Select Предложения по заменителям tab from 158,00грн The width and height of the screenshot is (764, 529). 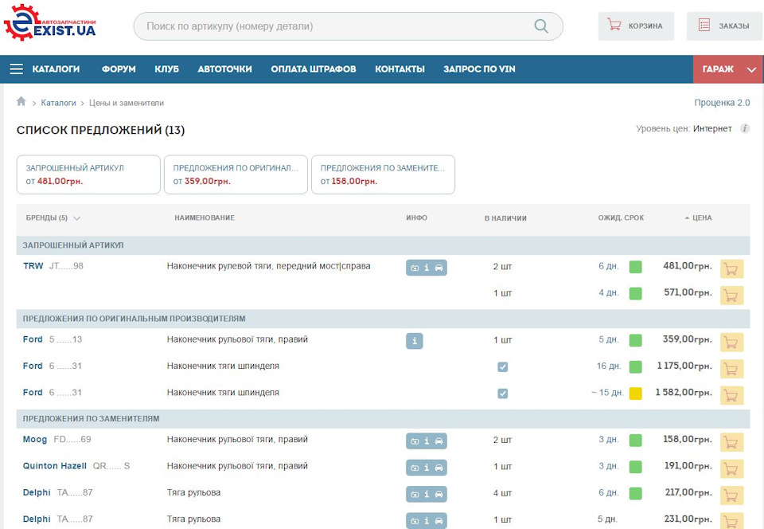pyautogui.click(x=383, y=174)
